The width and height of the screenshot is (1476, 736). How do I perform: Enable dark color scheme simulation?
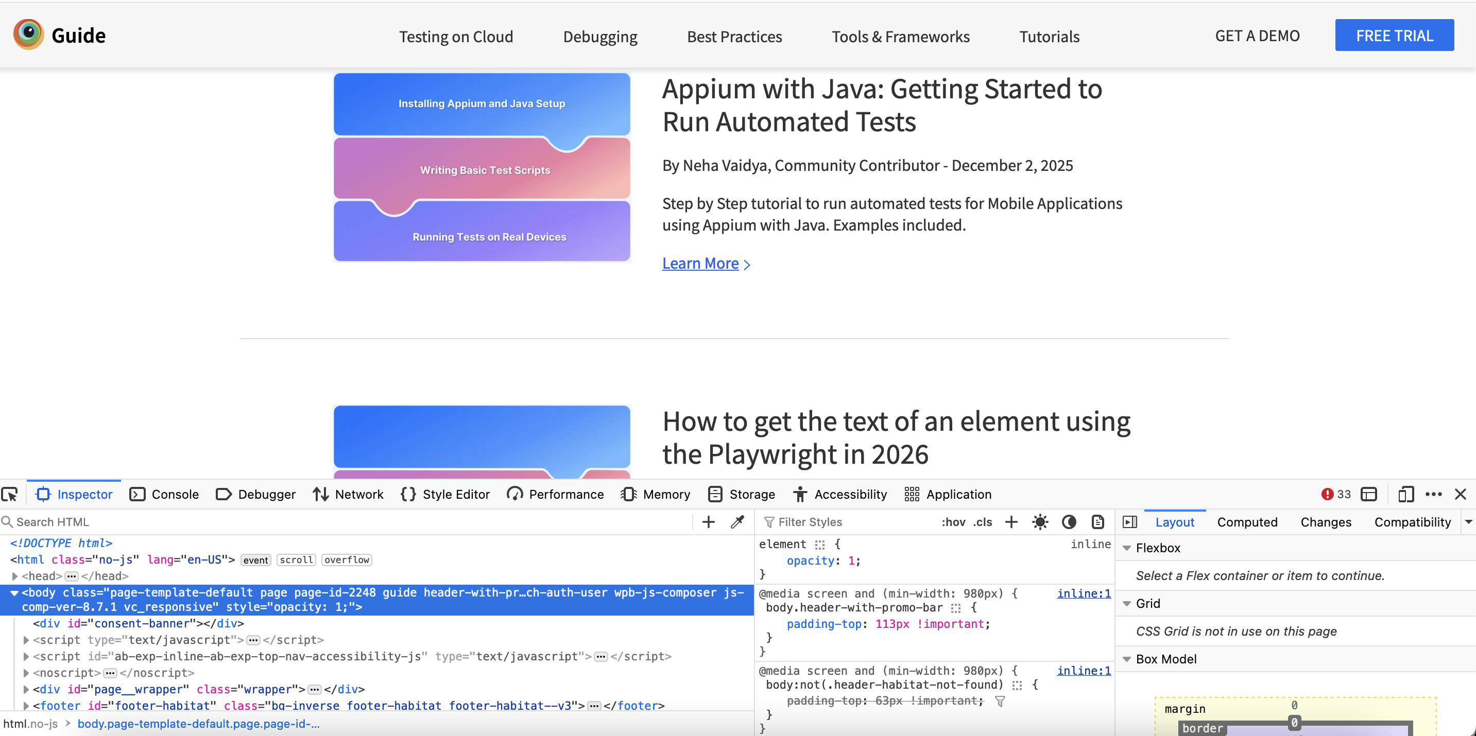pyautogui.click(x=1069, y=522)
